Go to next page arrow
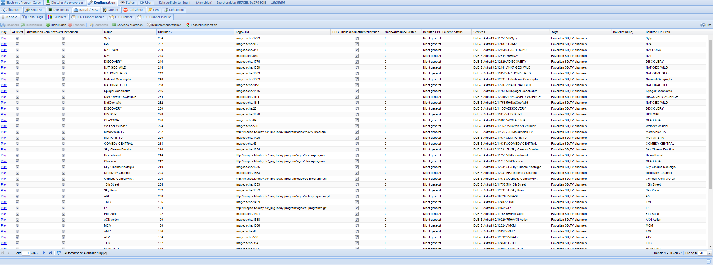Viewport: 713px width, 265px height. (44, 253)
